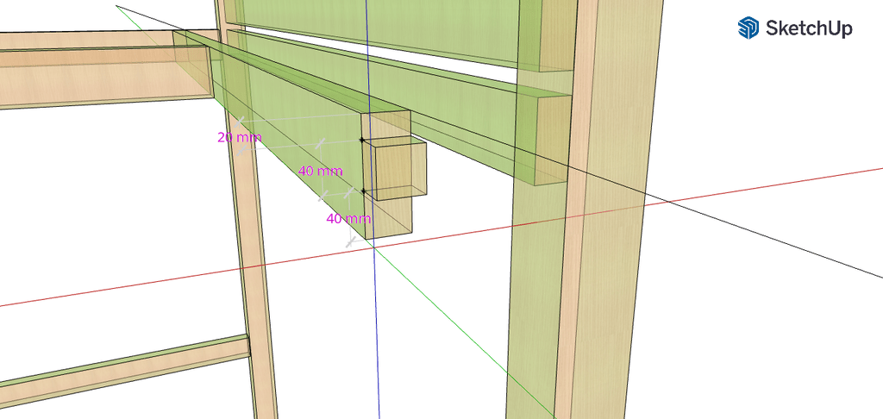
Task: Click the SketchUp wordmark text
Action: (x=809, y=28)
